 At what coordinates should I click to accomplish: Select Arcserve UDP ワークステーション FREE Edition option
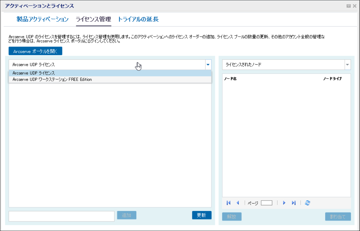(110, 80)
